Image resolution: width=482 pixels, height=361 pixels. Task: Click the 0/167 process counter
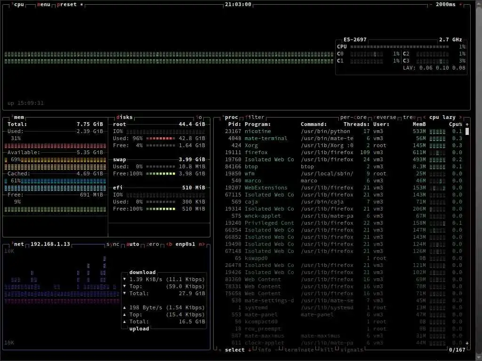pyautogui.click(x=457, y=350)
